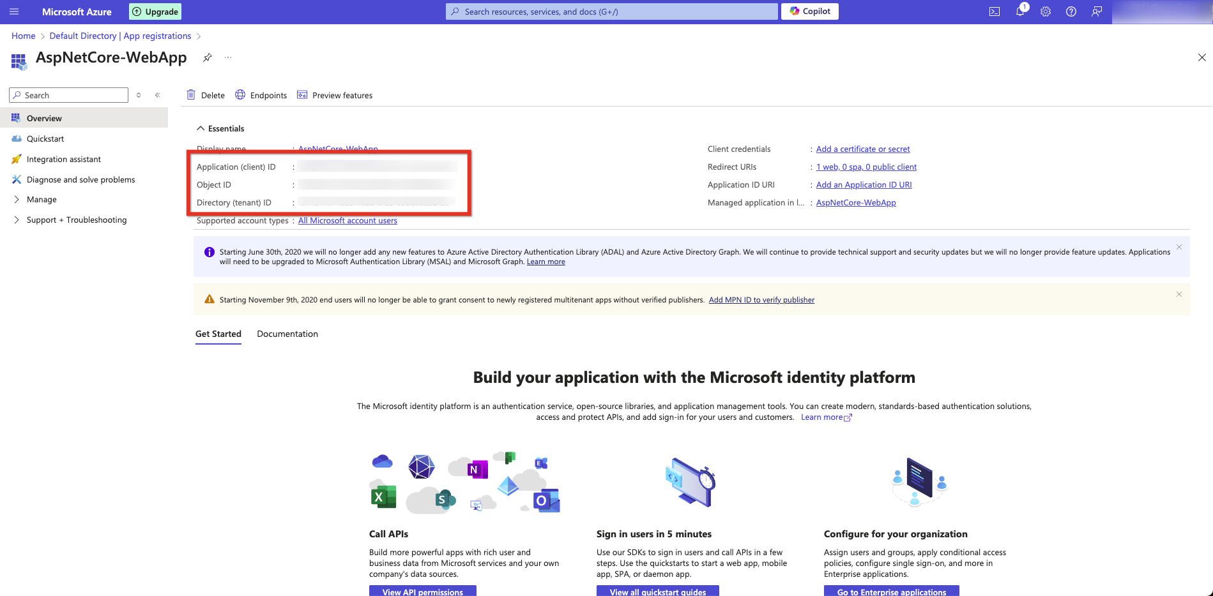Open the more options ellipsis beside title

coord(228,57)
